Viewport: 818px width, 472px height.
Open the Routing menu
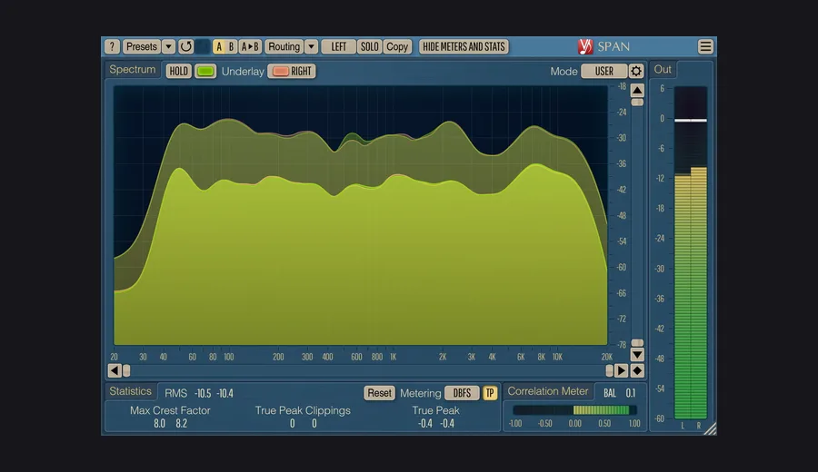(284, 46)
